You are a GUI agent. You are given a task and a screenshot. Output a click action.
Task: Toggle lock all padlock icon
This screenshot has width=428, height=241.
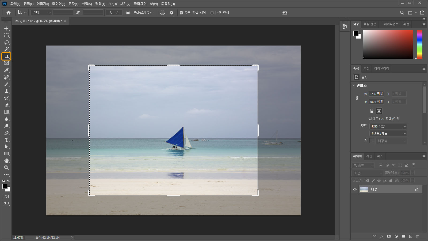pyautogui.click(x=391, y=180)
